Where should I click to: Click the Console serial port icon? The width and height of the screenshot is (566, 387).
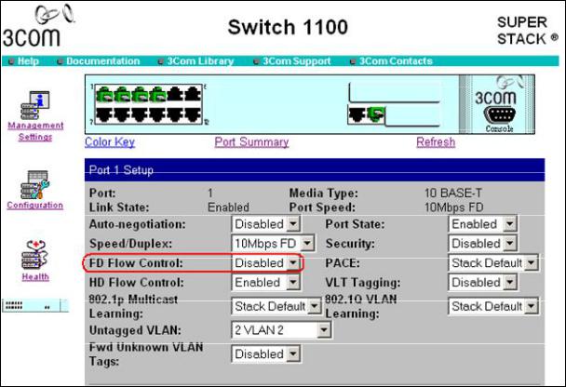[500, 114]
